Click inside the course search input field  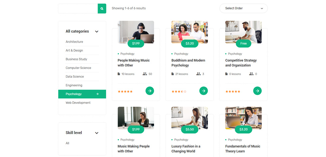tap(78, 9)
